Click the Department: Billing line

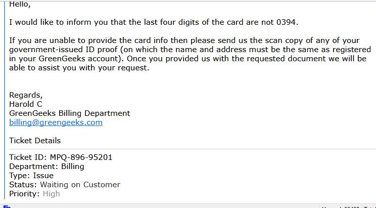coord(46,167)
